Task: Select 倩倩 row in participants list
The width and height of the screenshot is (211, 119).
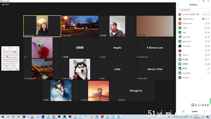Action: click(194, 68)
